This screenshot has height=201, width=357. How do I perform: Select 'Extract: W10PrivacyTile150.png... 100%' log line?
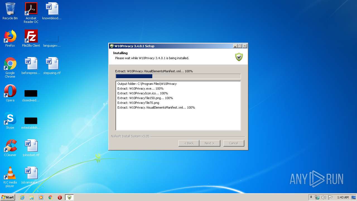(145, 98)
